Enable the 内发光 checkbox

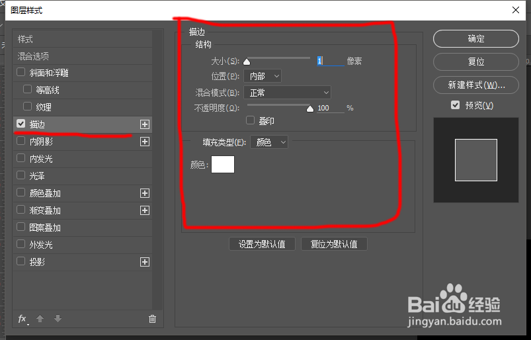(21, 158)
